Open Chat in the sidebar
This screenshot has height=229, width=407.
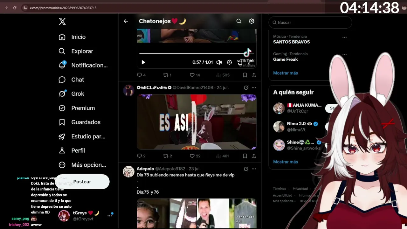tap(71, 80)
